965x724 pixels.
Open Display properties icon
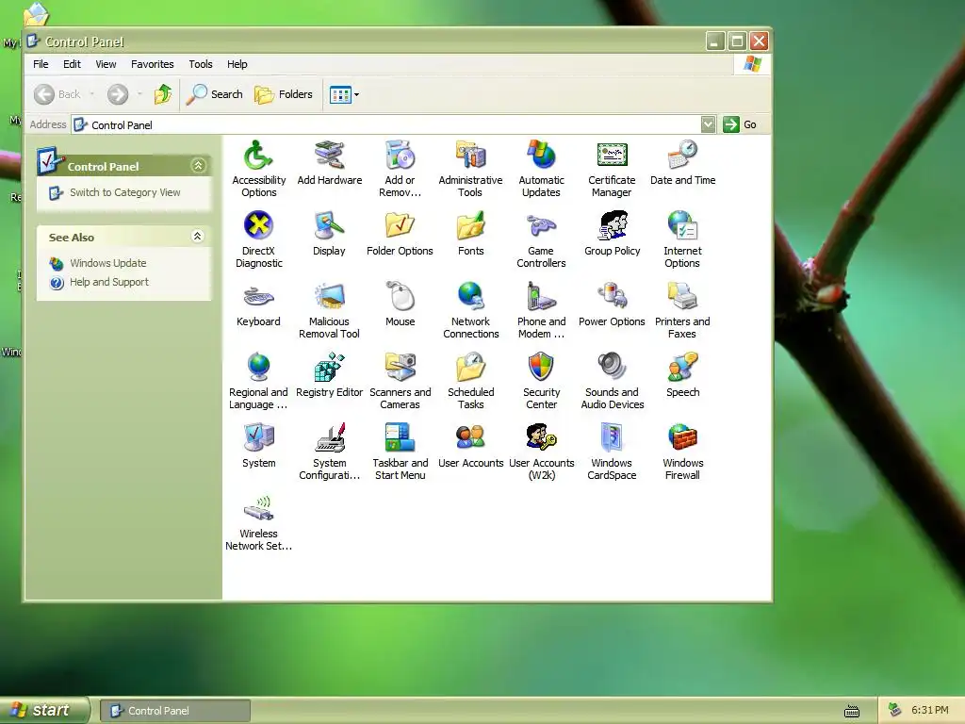click(x=329, y=234)
